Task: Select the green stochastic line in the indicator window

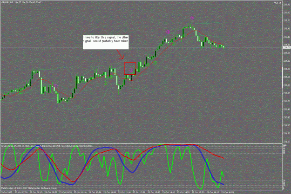Action: point(170,172)
